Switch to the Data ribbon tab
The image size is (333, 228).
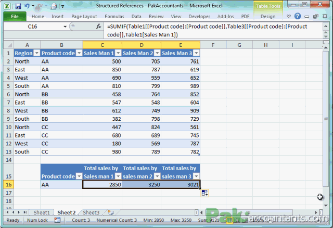136,16
